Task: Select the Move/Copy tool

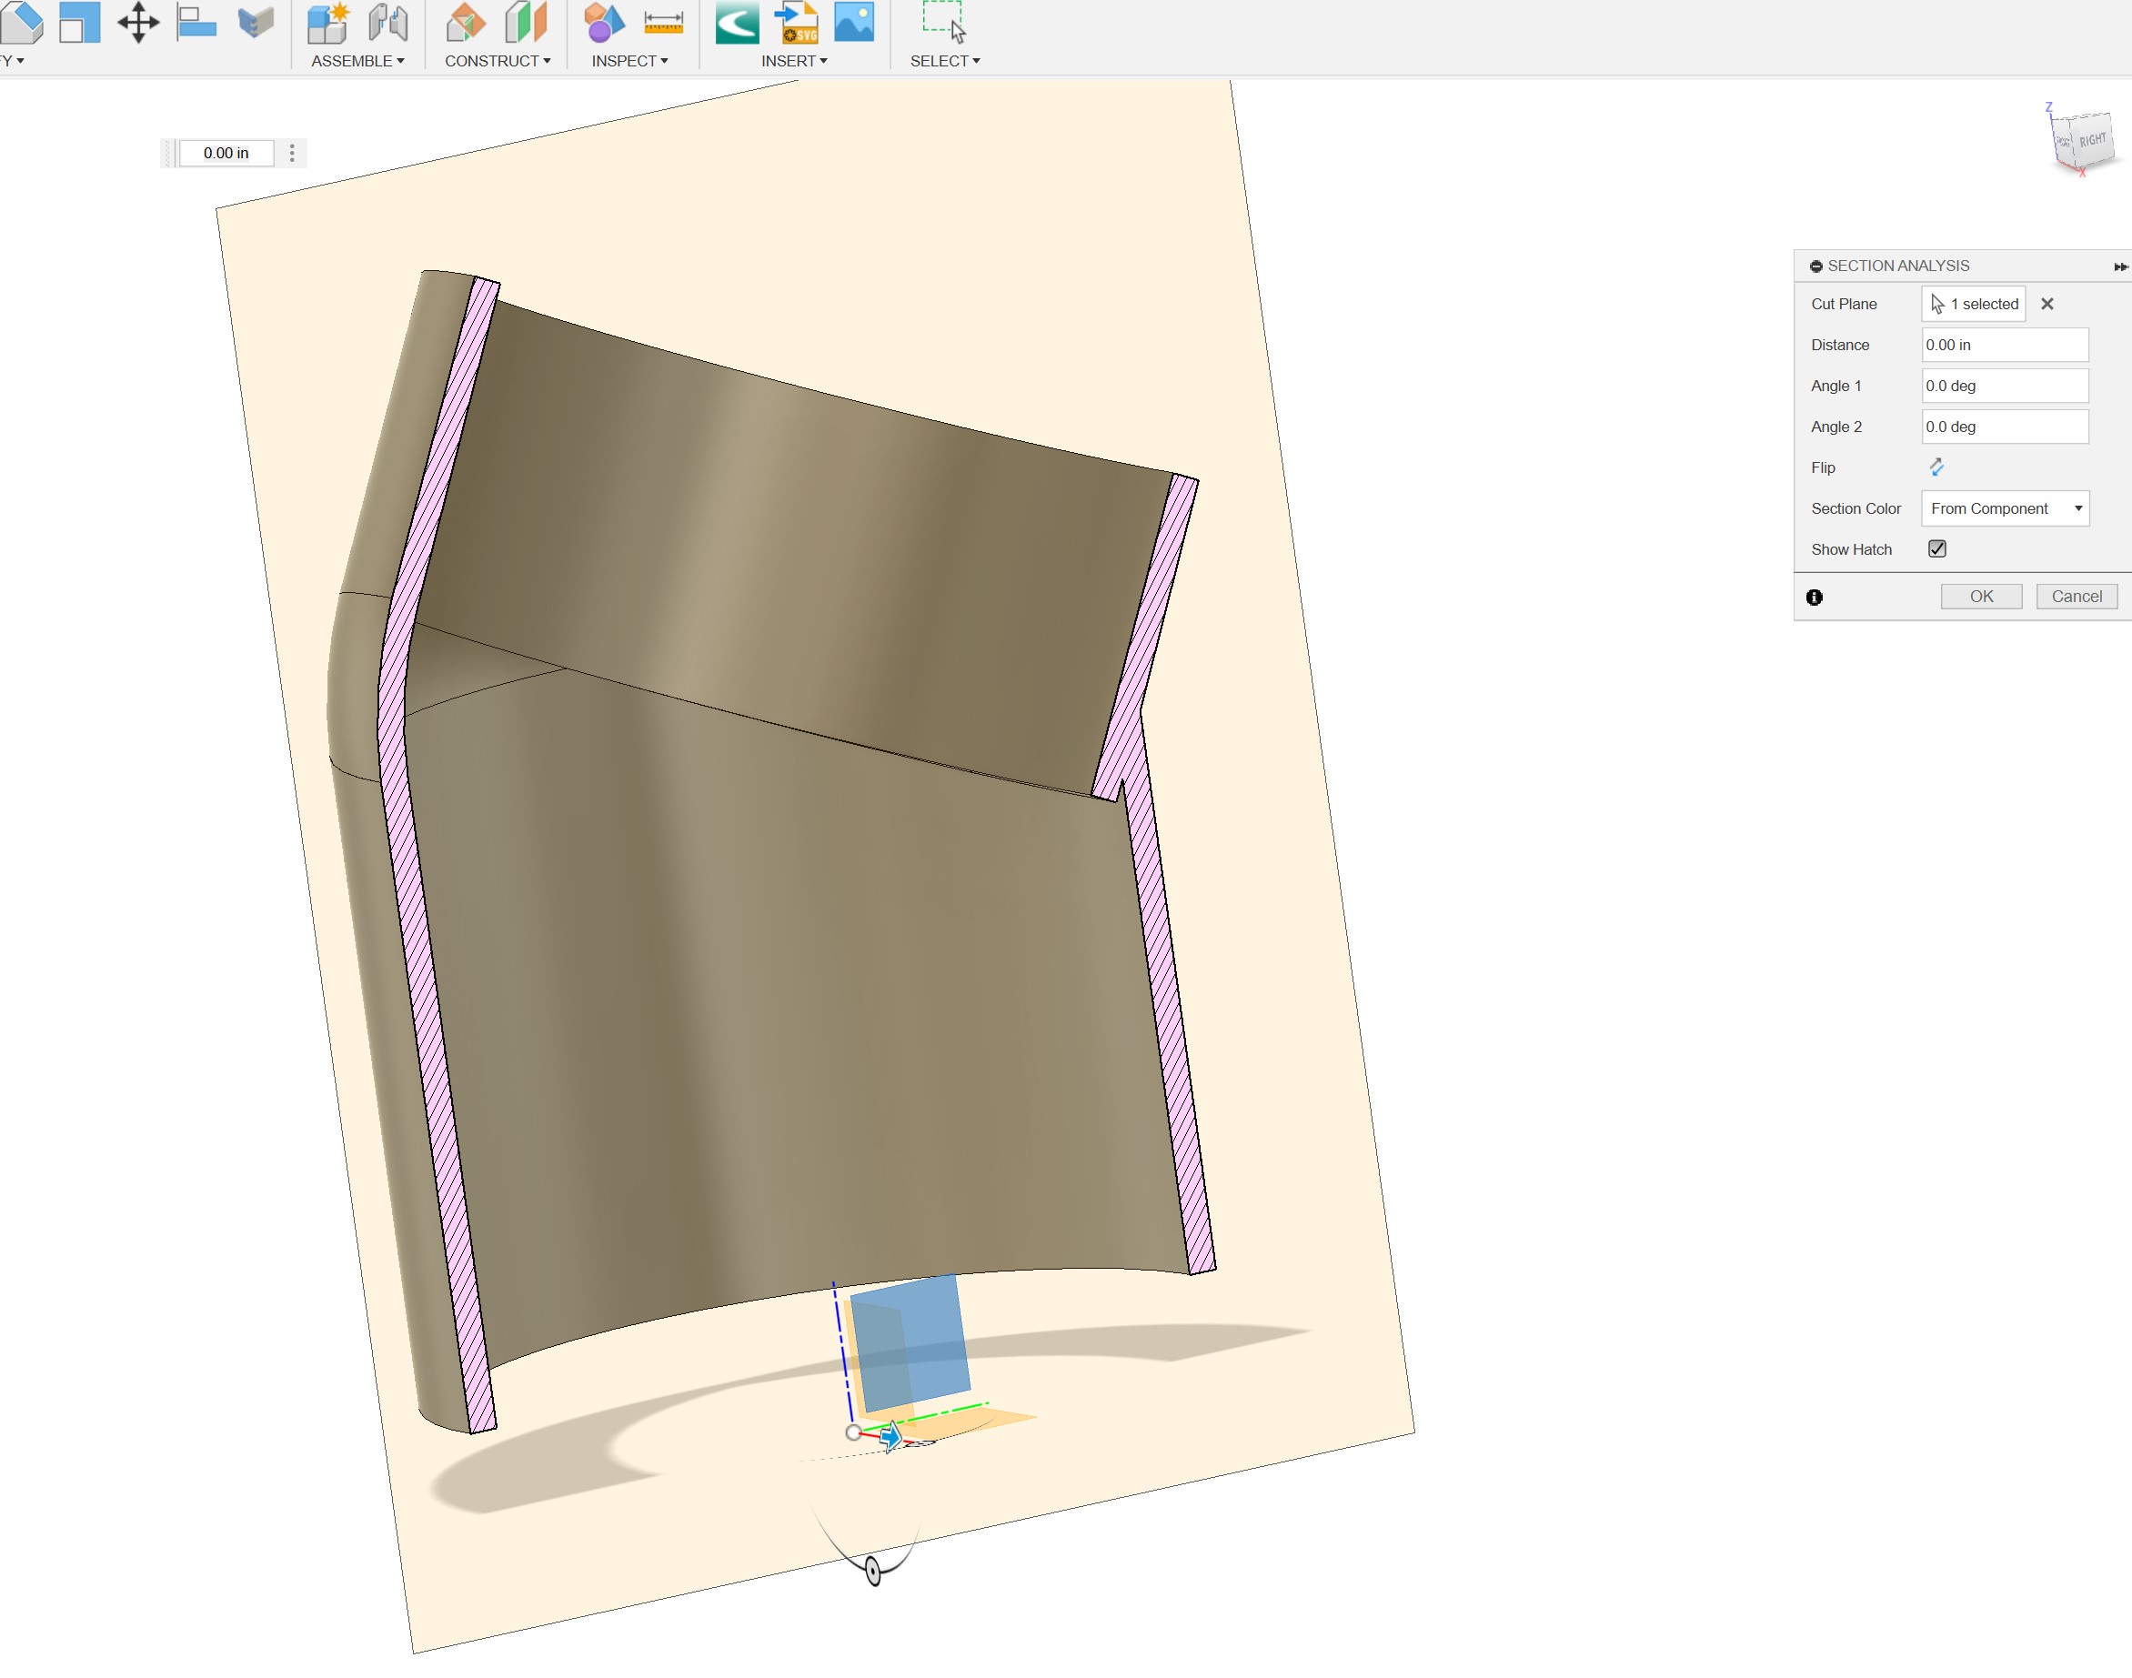Action: tap(138, 22)
